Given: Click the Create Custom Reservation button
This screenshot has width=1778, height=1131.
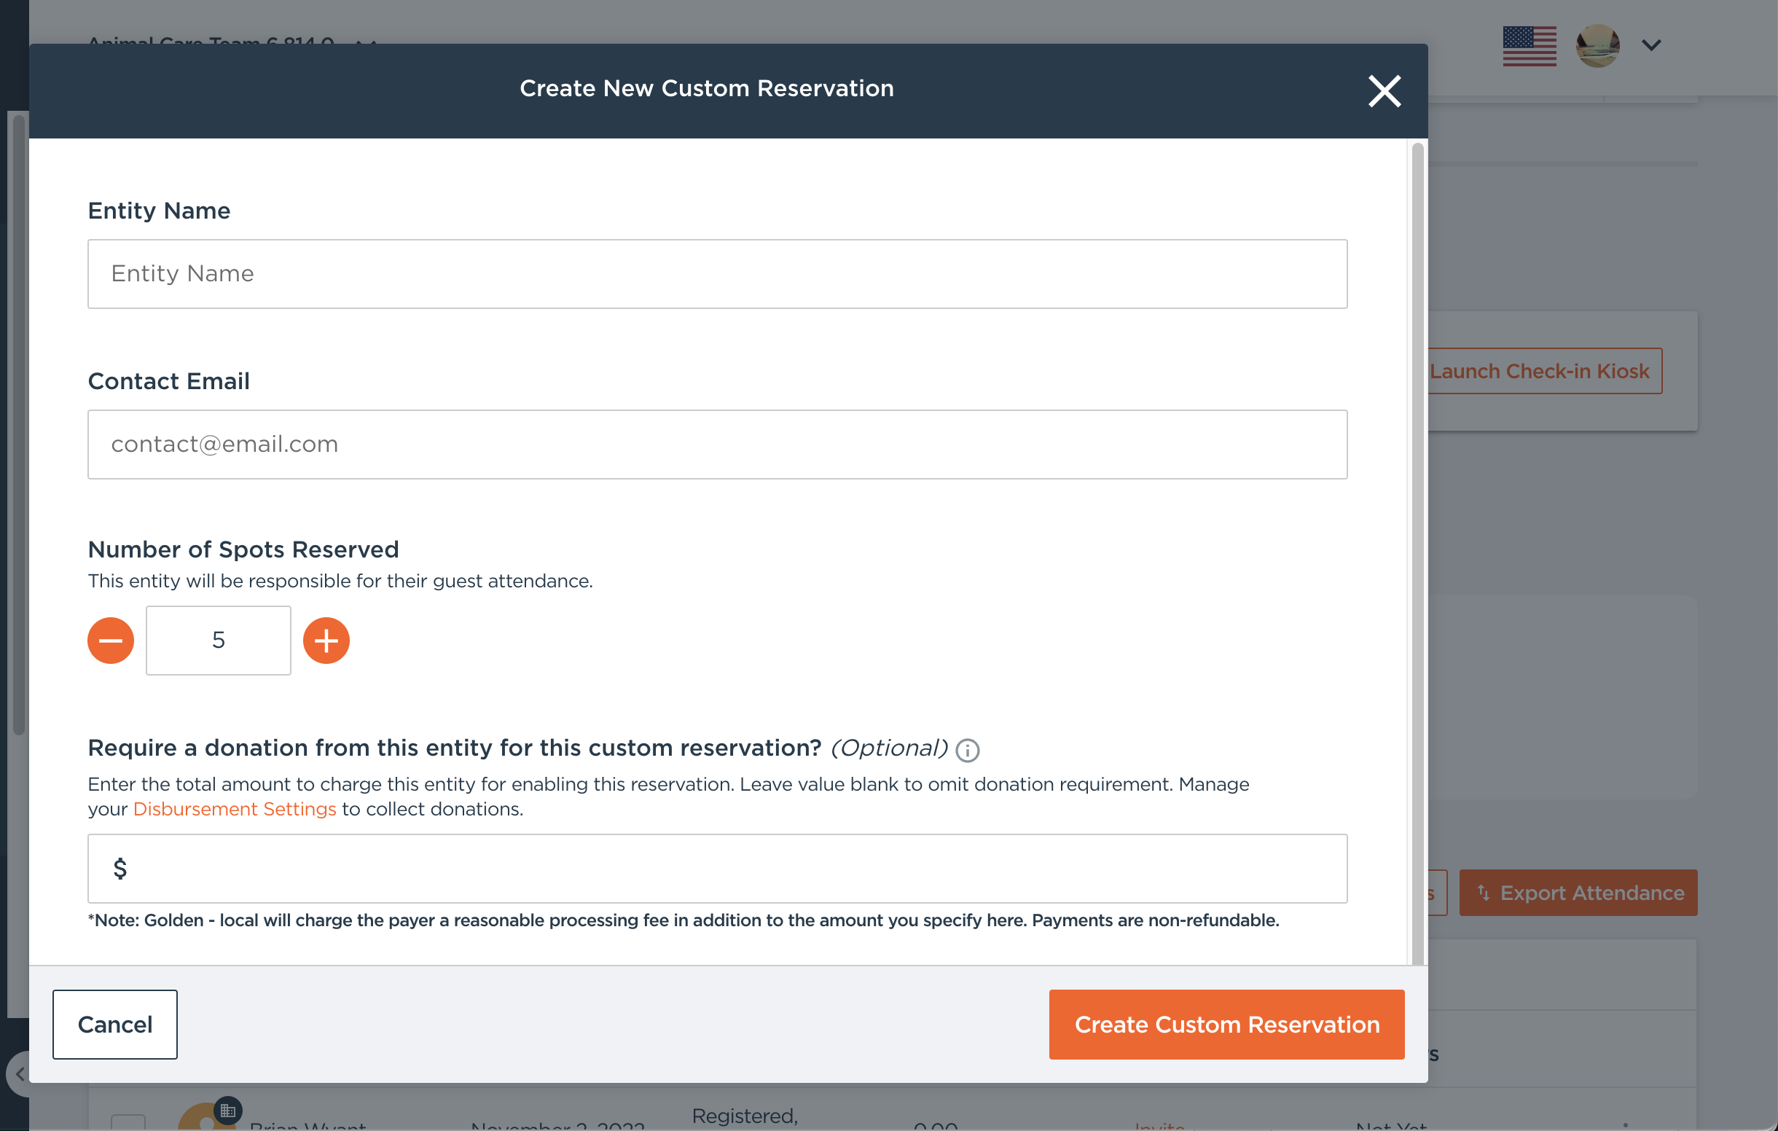Looking at the screenshot, I should pyautogui.click(x=1226, y=1024).
